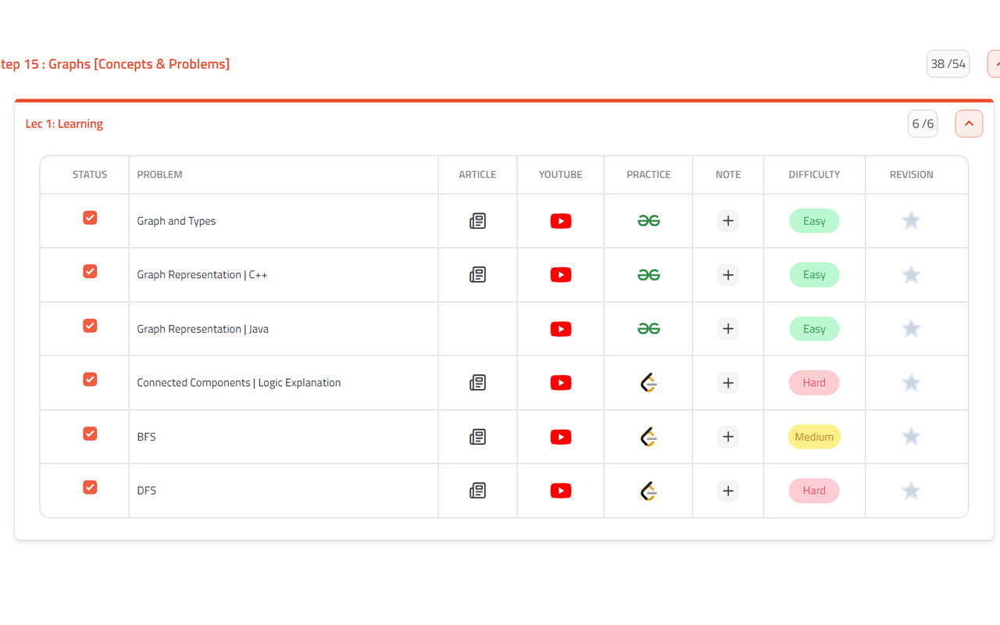
Task: Click the Hard badge for DFS
Action: click(x=814, y=491)
